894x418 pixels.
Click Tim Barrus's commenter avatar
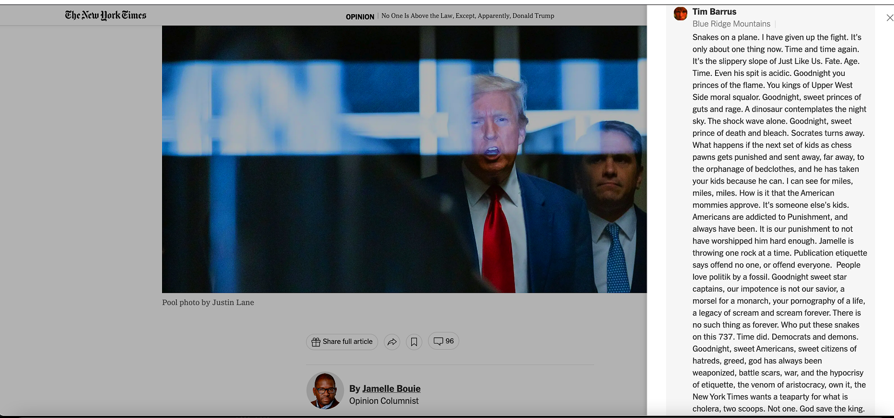(x=681, y=13)
